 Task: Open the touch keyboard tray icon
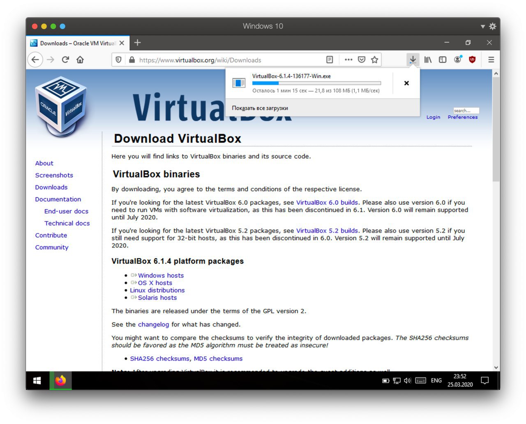(420, 381)
